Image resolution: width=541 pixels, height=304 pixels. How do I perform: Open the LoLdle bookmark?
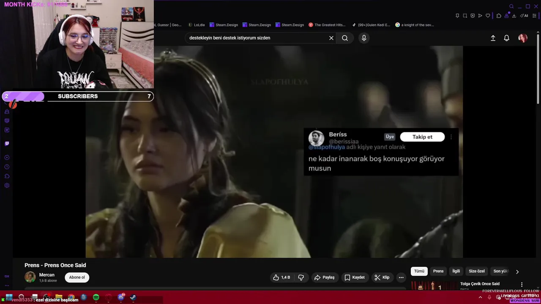197,25
